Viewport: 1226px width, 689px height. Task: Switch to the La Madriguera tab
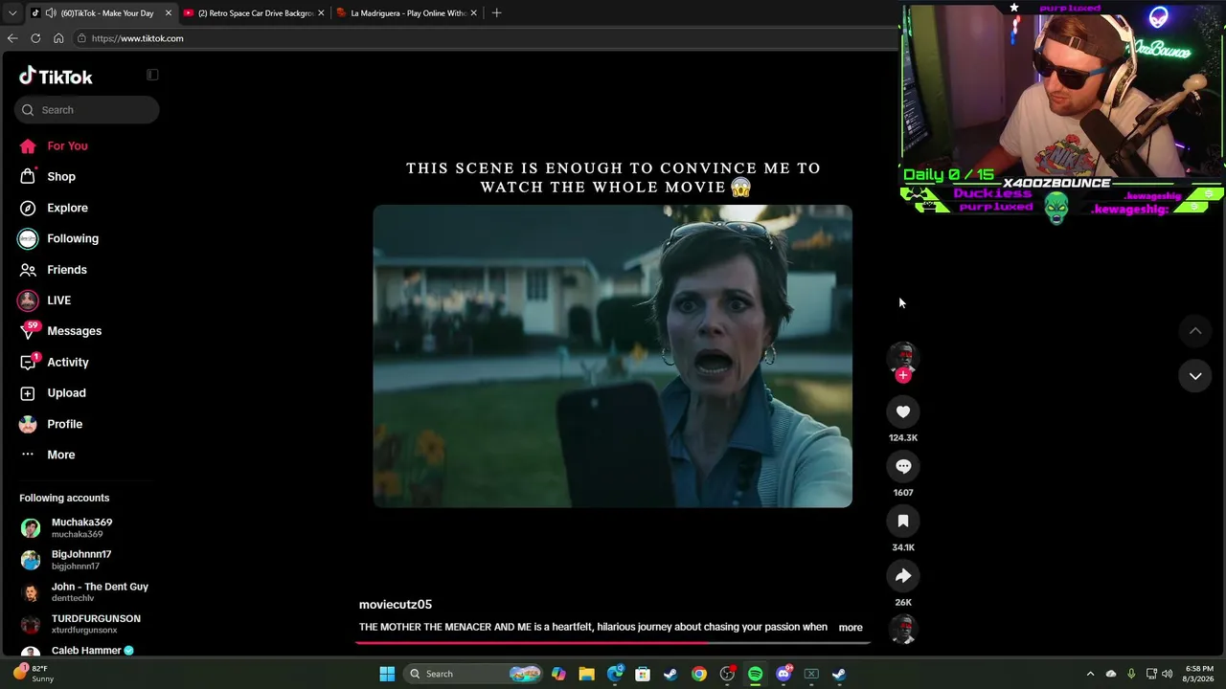pyautogui.click(x=408, y=13)
